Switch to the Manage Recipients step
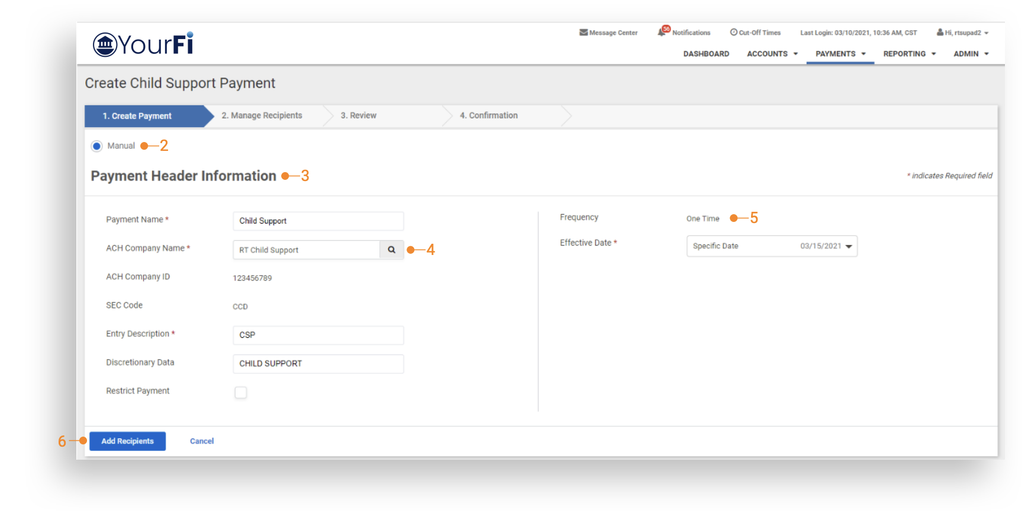 tap(262, 116)
